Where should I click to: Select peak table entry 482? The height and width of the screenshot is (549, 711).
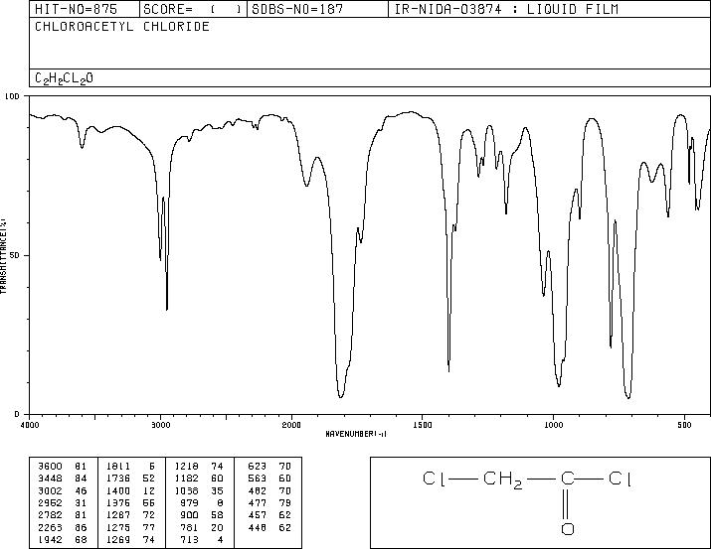tap(258, 491)
